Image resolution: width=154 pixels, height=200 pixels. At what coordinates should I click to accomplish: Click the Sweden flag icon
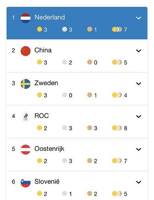coord(26,84)
